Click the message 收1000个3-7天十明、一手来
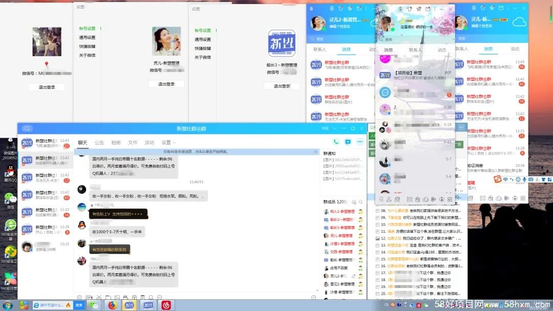This screenshot has height=311, width=553. click(x=117, y=232)
